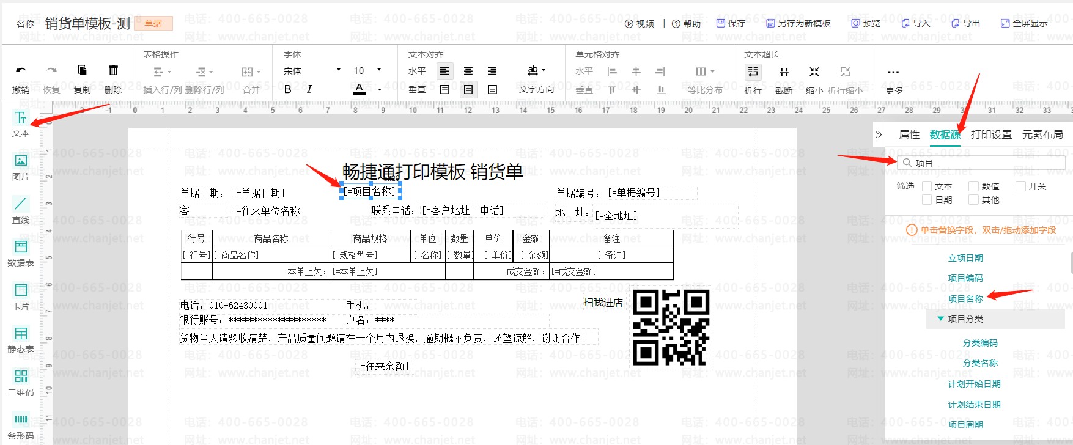This screenshot has width=1073, height=445.
Task: Click the 保存 save button
Action: pos(731,23)
